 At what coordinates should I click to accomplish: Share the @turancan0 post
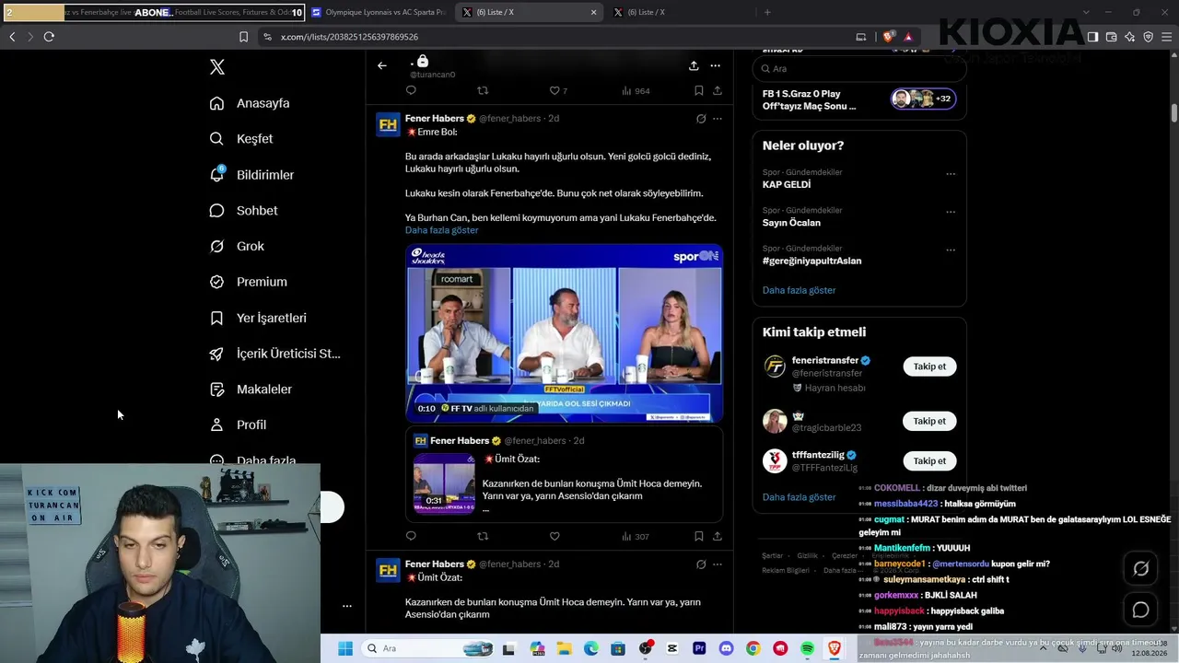click(x=718, y=90)
